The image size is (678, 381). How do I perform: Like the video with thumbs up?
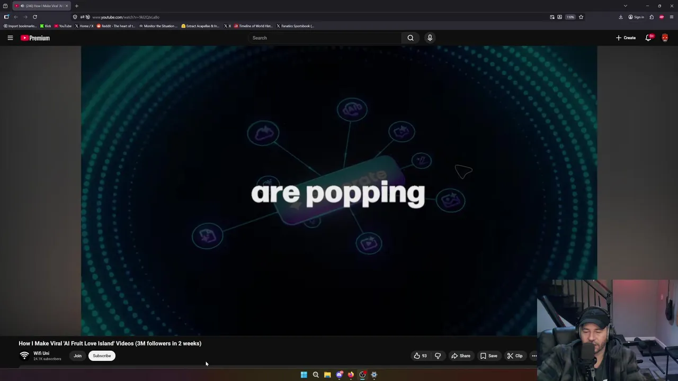[421, 356]
